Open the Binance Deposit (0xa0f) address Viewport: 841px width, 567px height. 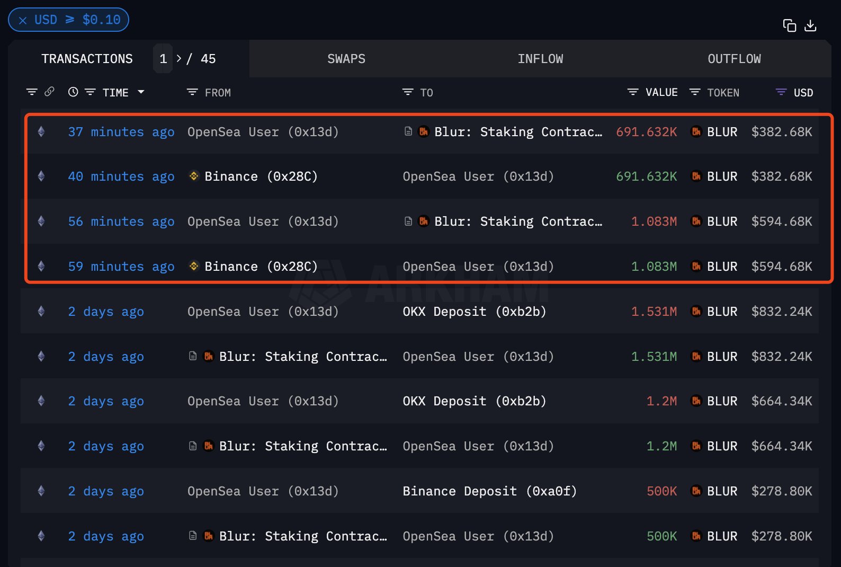tap(490, 491)
